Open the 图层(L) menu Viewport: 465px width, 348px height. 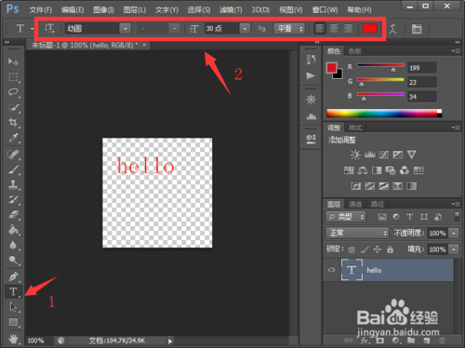(x=135, y=10)
